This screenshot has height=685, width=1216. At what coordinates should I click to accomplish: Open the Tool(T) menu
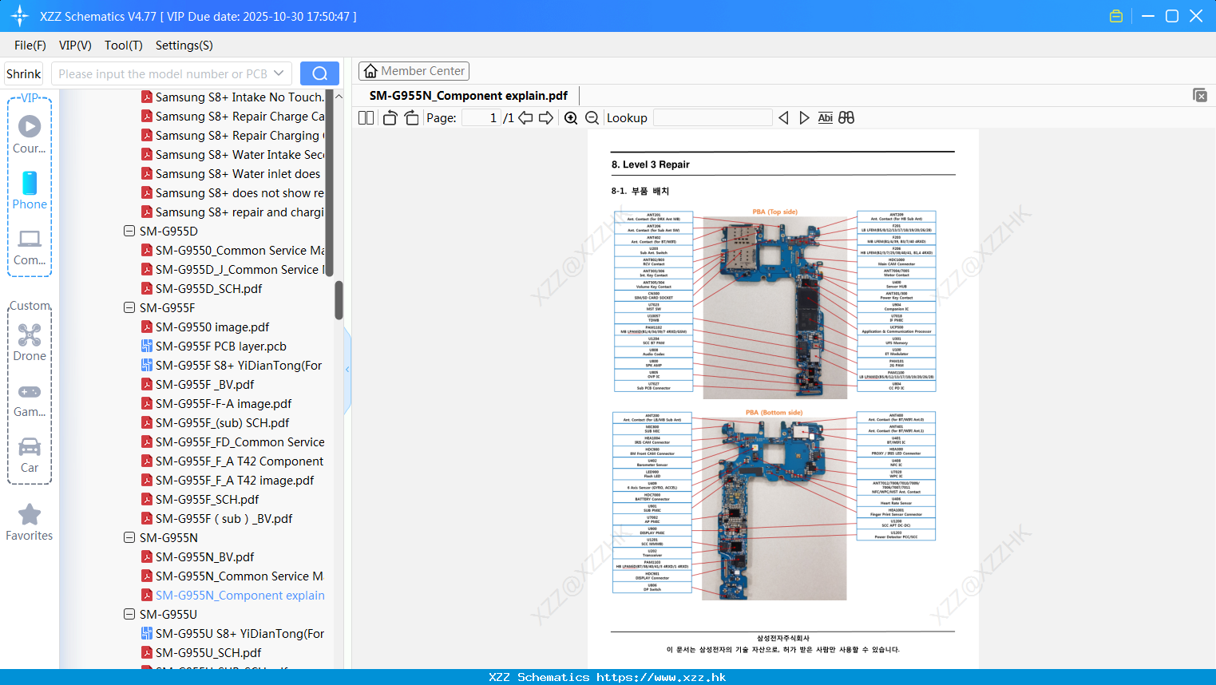click(124, 46)
